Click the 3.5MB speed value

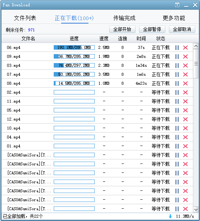pos(104,74)
